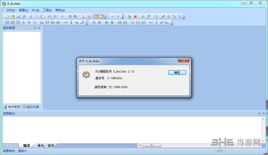The image size is (268, 155).
Task: Expand the ladder contacts toolbar options arrow
Action: [172, 24]
